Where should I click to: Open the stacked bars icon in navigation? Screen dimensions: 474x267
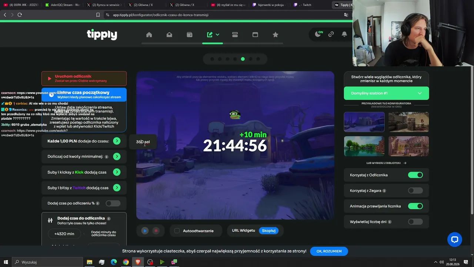(x=235, y=34)
